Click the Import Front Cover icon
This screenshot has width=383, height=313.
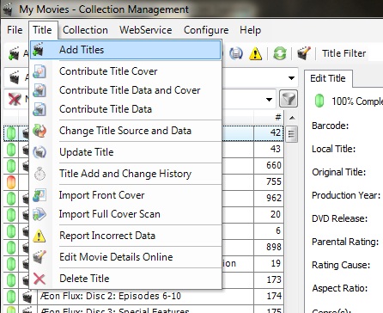point(40,195)
